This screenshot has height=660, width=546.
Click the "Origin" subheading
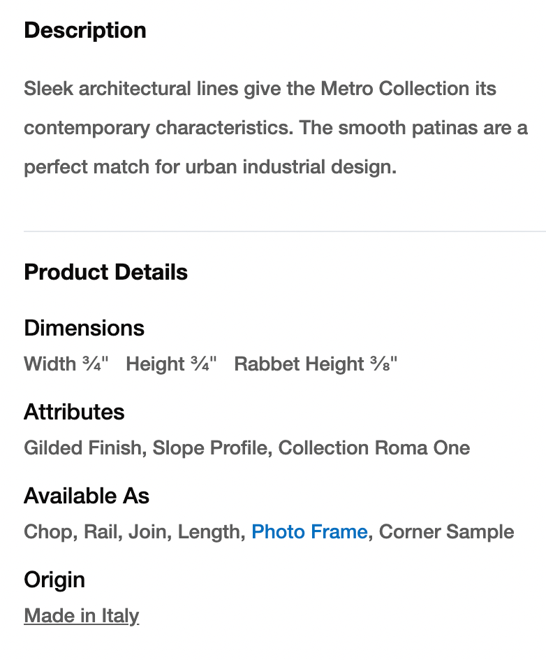pyautogui.click(x=54, y=580)
